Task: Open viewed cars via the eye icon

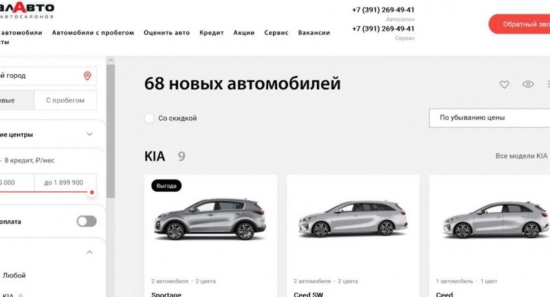Action: click(528, 84)
